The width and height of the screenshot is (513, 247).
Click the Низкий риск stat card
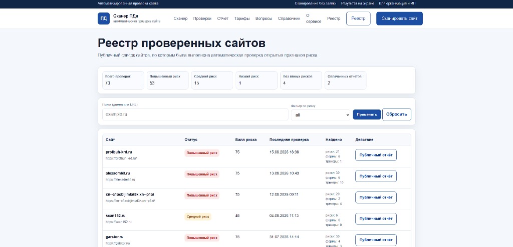coord(256,80)
